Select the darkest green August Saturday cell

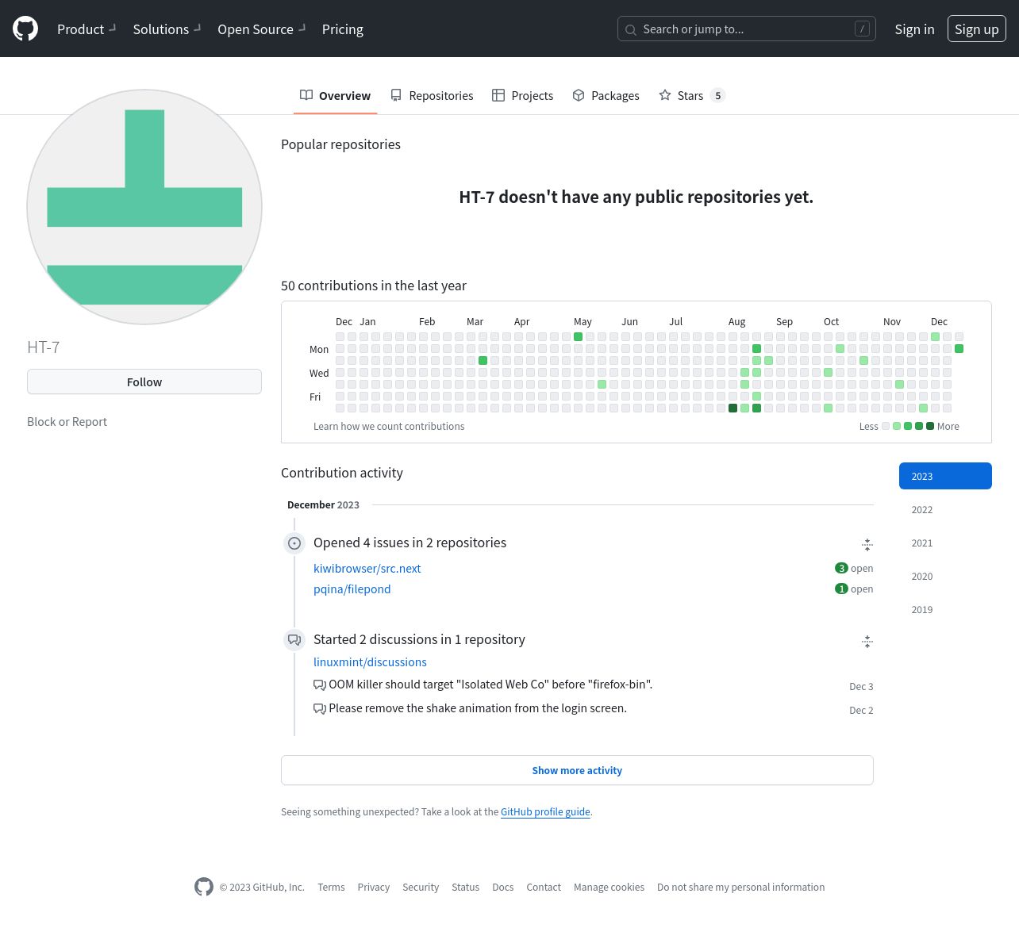733,408
